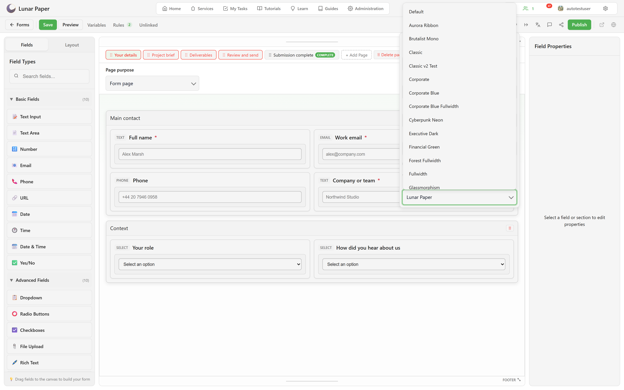Screen dimensions: 624x390
Task: Collapse the Basic Fields group
Action: click(x=49, y=99)
